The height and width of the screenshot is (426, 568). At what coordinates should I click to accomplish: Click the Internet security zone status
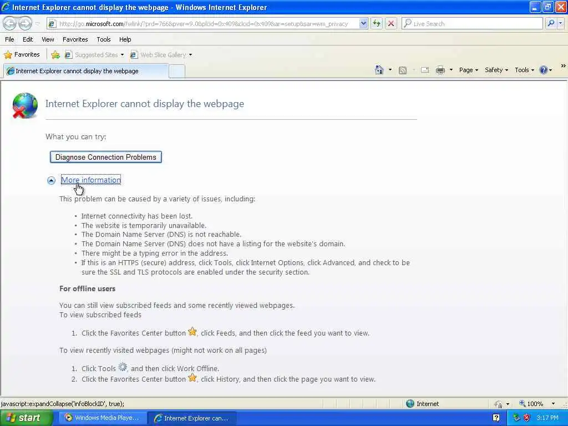click(422, 404)
